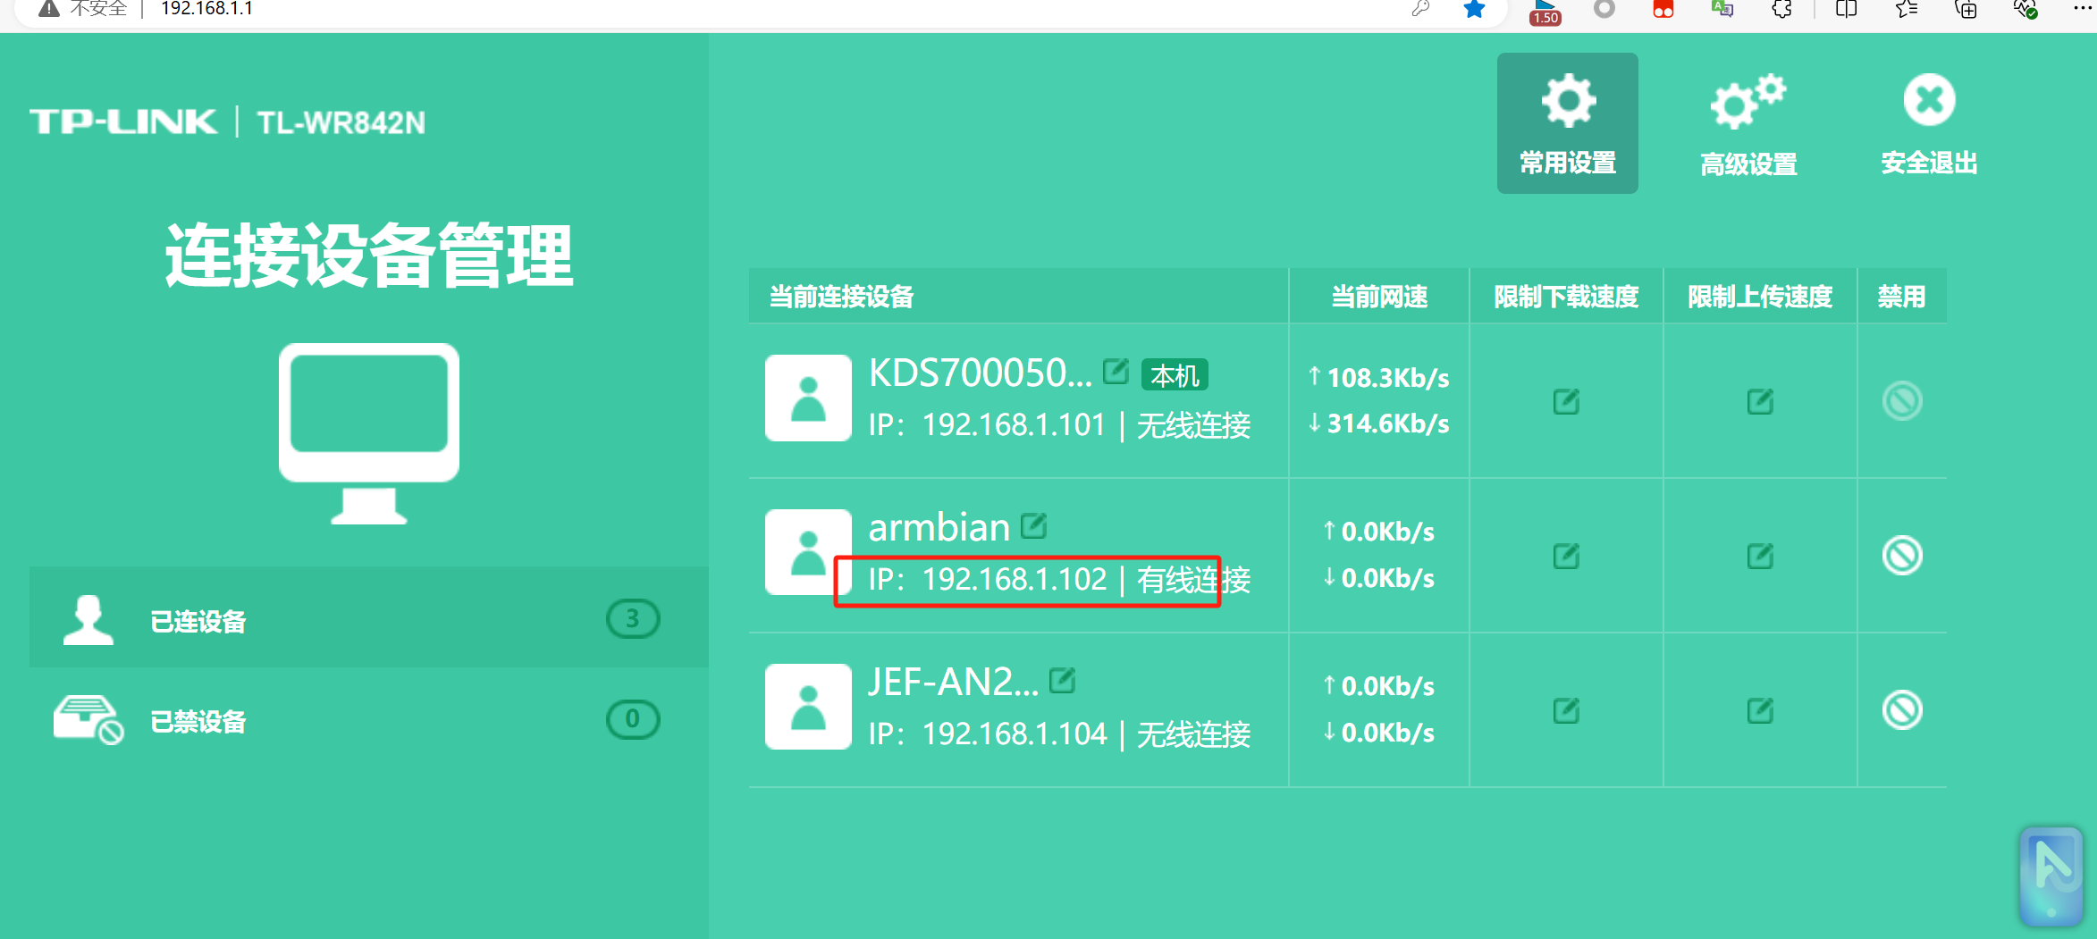
Task: Click the floating assistant widget at bottom right
Action: 2051,876
